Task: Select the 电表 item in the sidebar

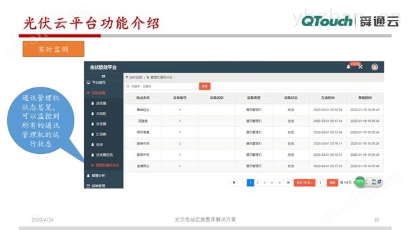Action: (97, 144)
